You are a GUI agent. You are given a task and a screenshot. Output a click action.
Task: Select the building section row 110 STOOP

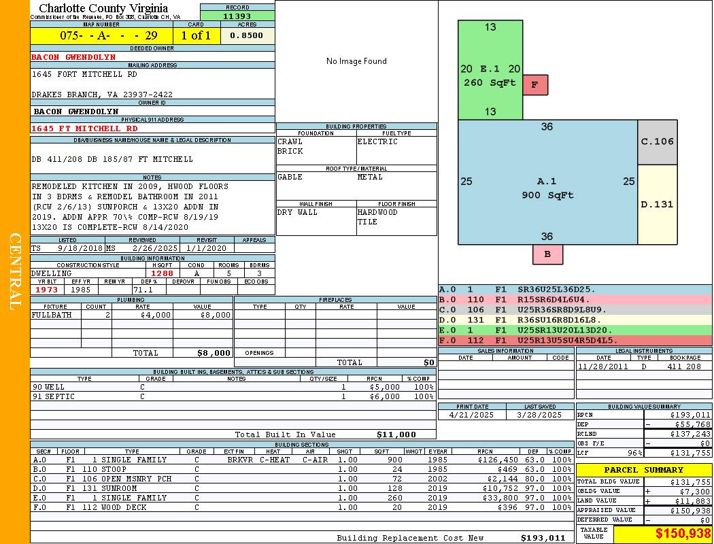pos(303,469)
